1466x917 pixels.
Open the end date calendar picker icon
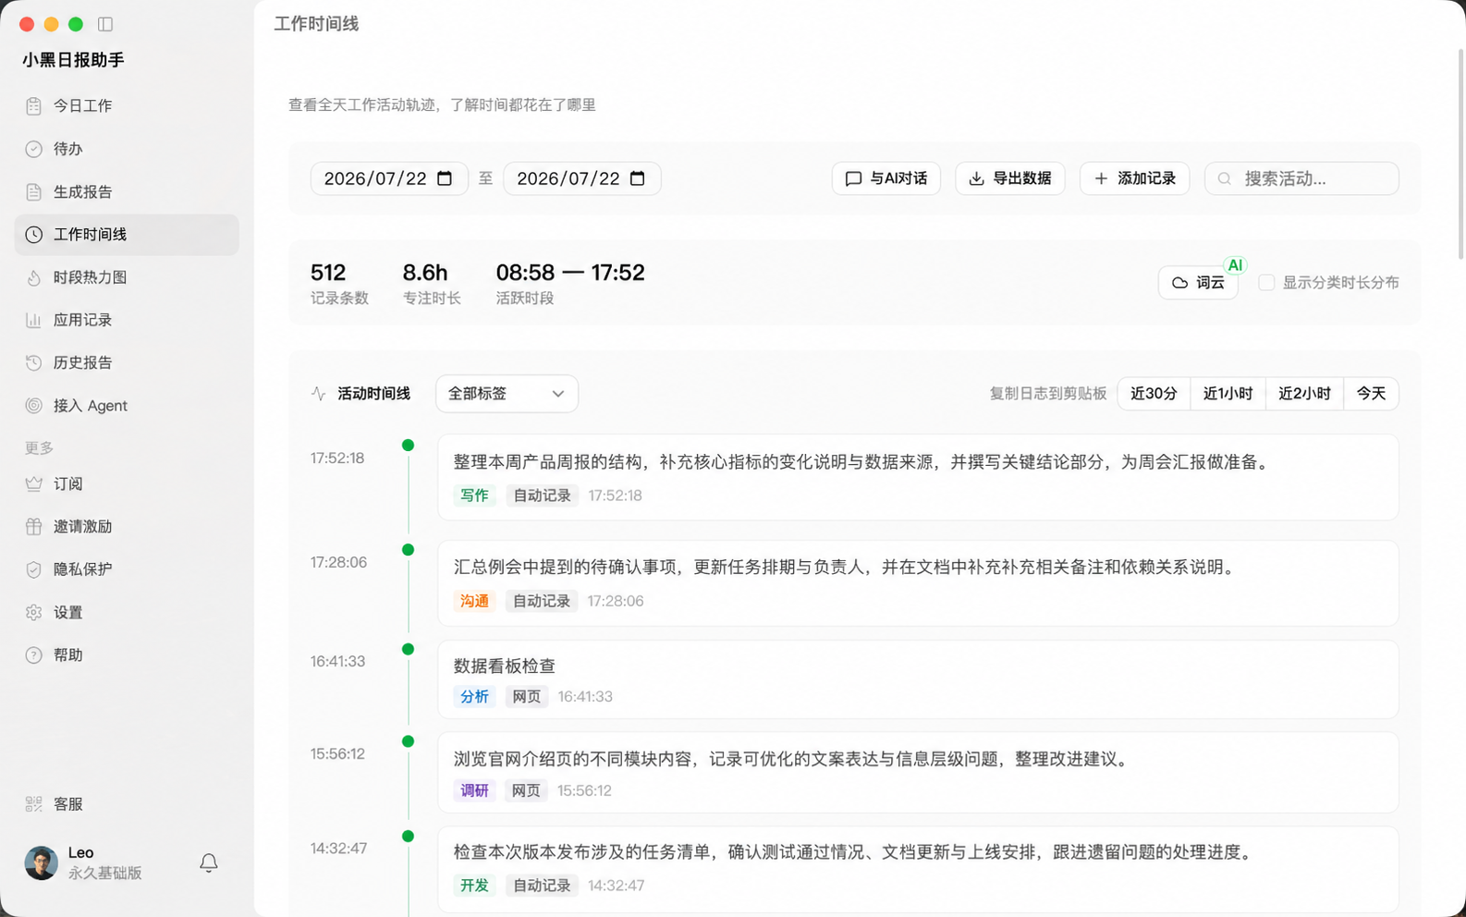click(638, 178)
